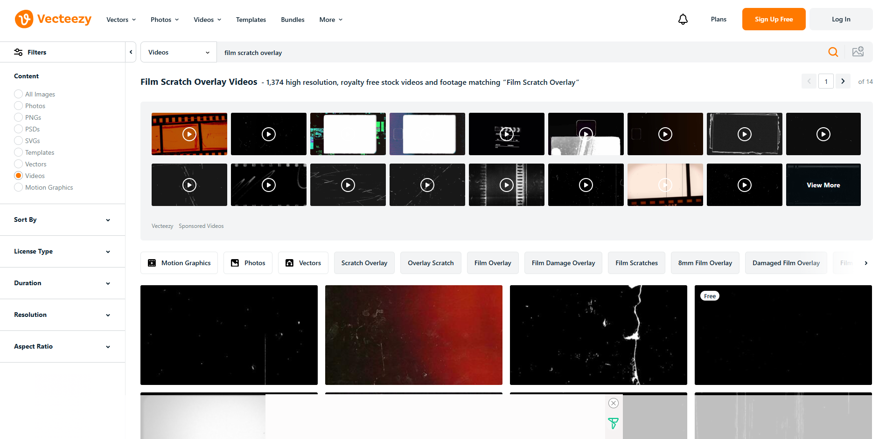Open the More navigation dropdown
Image resolution: width=886 pixels, height=439 pixels.
click(331, 20)
